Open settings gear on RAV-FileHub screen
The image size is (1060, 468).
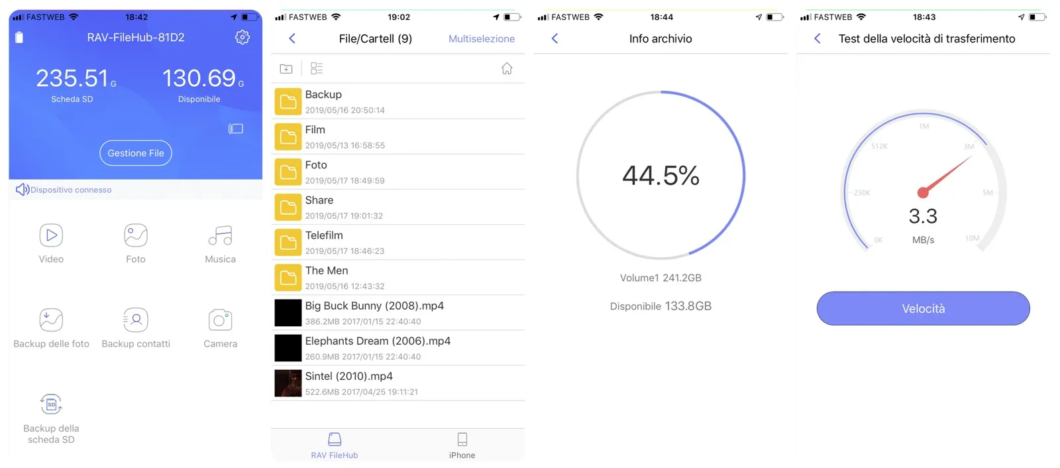tap(242, 38)
